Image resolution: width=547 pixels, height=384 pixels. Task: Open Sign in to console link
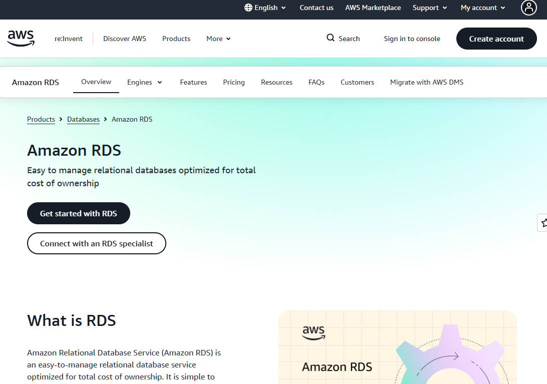(x=412, y=39)
